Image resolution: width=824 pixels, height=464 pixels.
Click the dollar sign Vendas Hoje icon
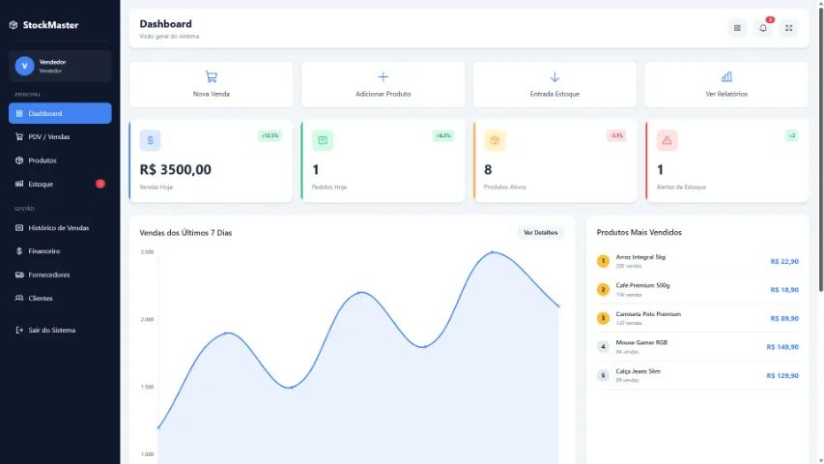point(150,140)
